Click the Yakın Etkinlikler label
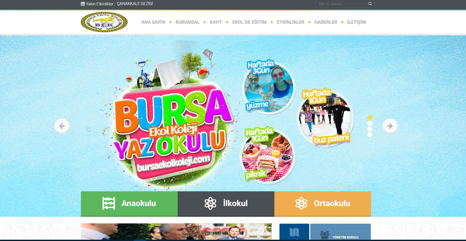Screen dimensions: 466x241 click(x=101, y=4)
